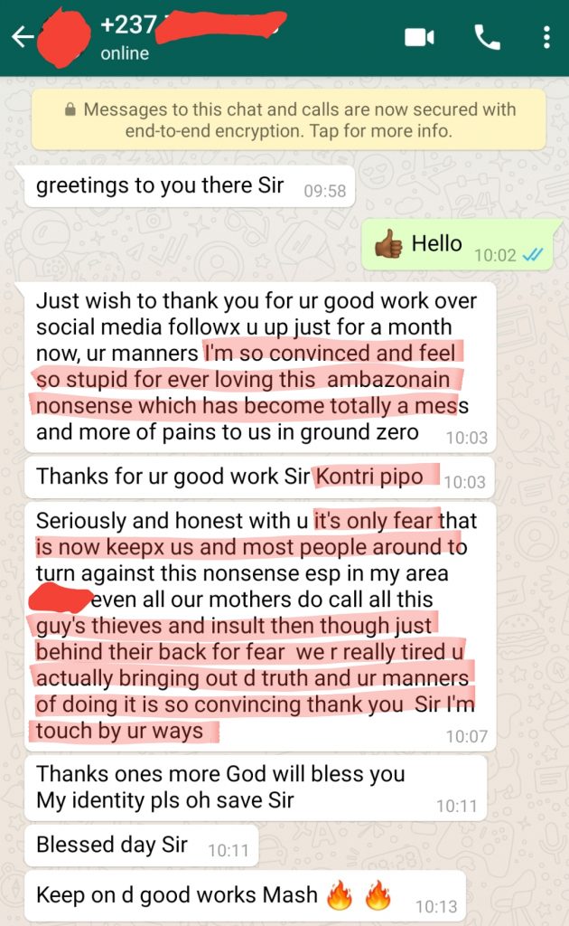Image resolution: width=569 pixels, height=926 pixels.
Task: Tap the second fire emoji in last message
Action: [378, 894]
